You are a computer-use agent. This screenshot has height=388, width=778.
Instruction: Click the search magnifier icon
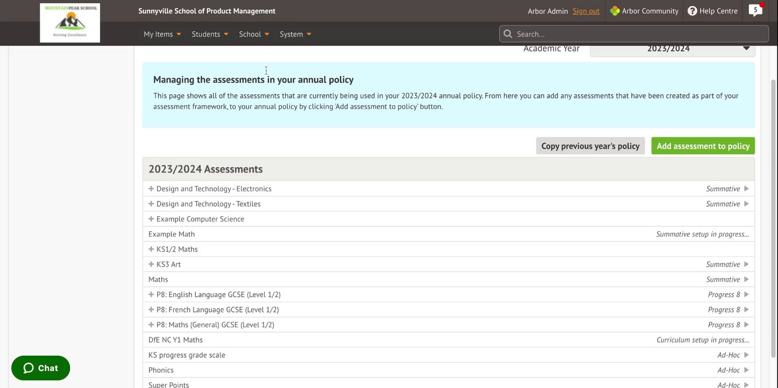(507, 34)
